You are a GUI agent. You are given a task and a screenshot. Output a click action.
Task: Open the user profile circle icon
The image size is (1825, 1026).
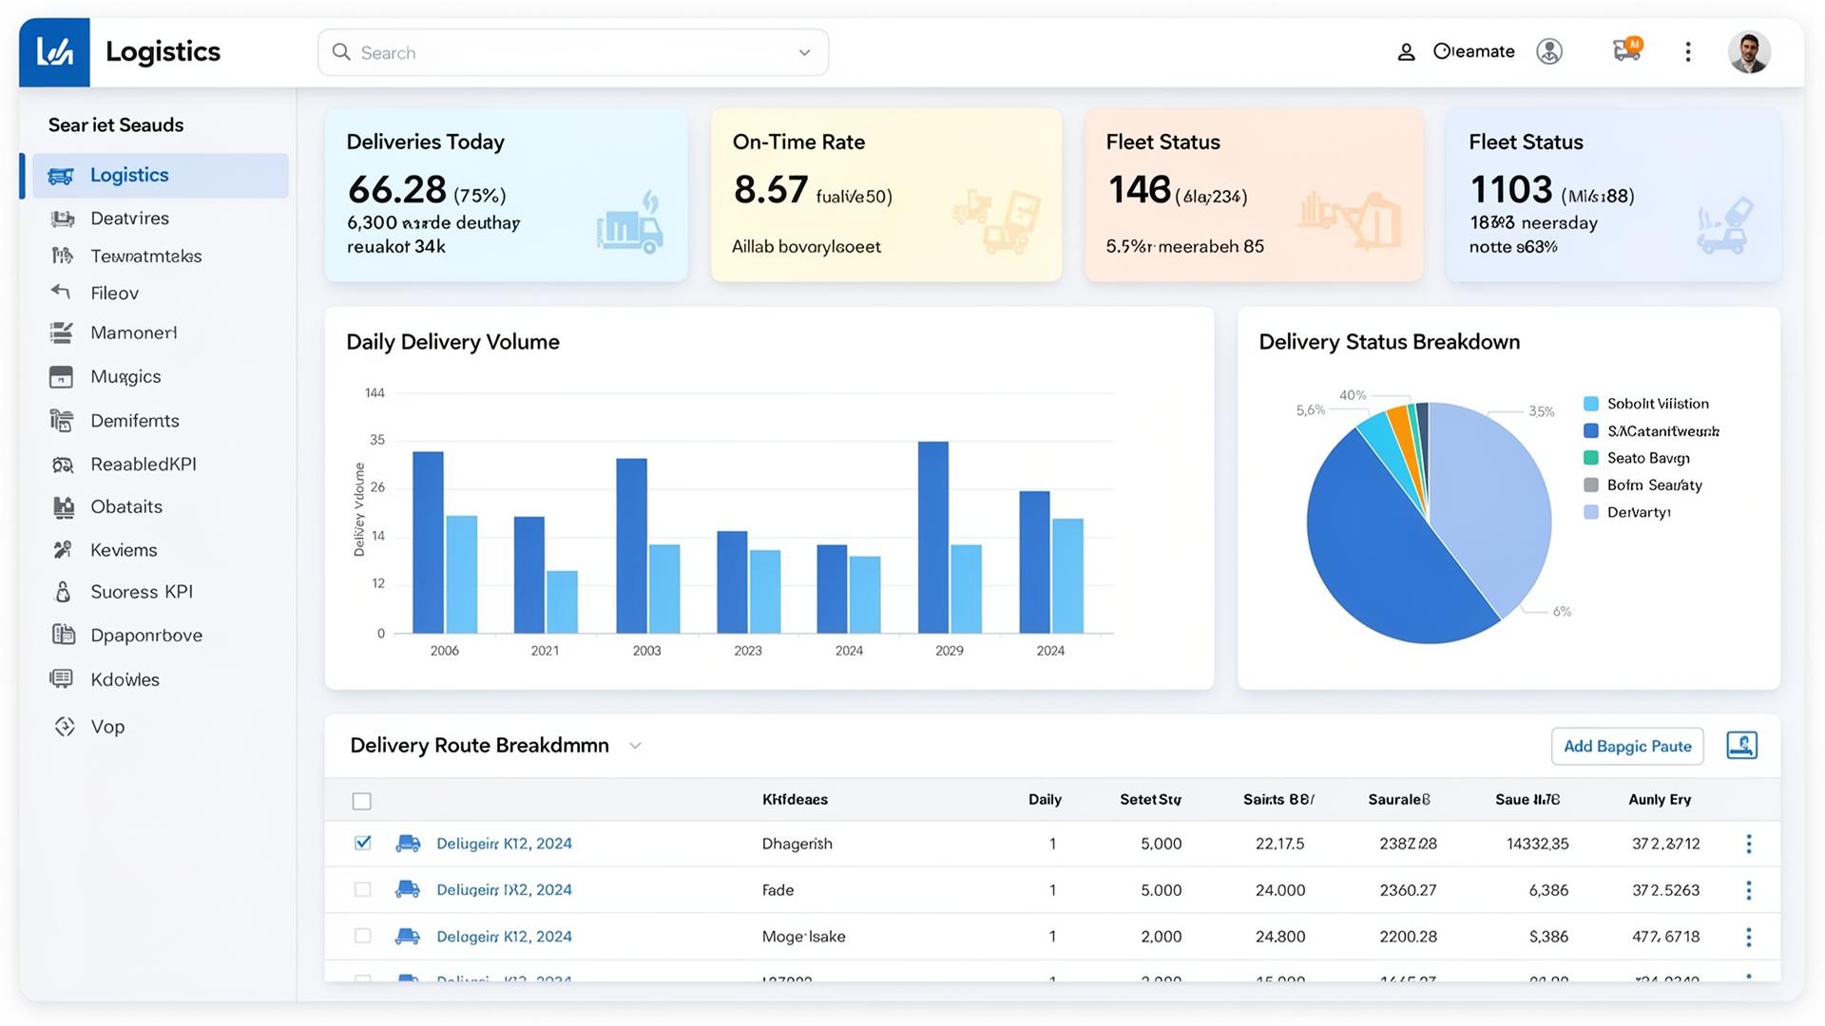tap(1549, 51)
